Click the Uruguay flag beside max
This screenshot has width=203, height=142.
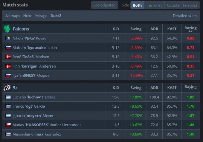pos(8,134)
